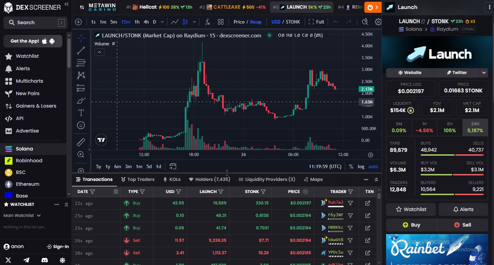Collapse the Volume indicator legend
This screenshot has width=494, height=265.
click(x=99, y=52)
